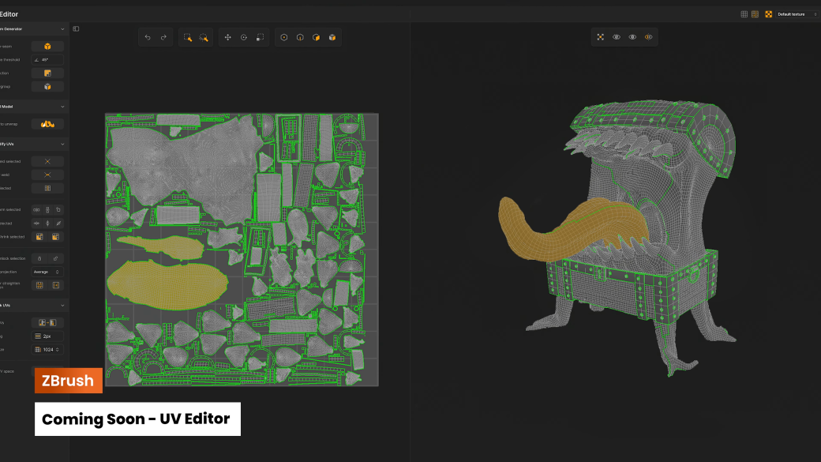Click the undo arrow in UV toolbar
This screenshot has height=462, width=821.
click(148, 37)
